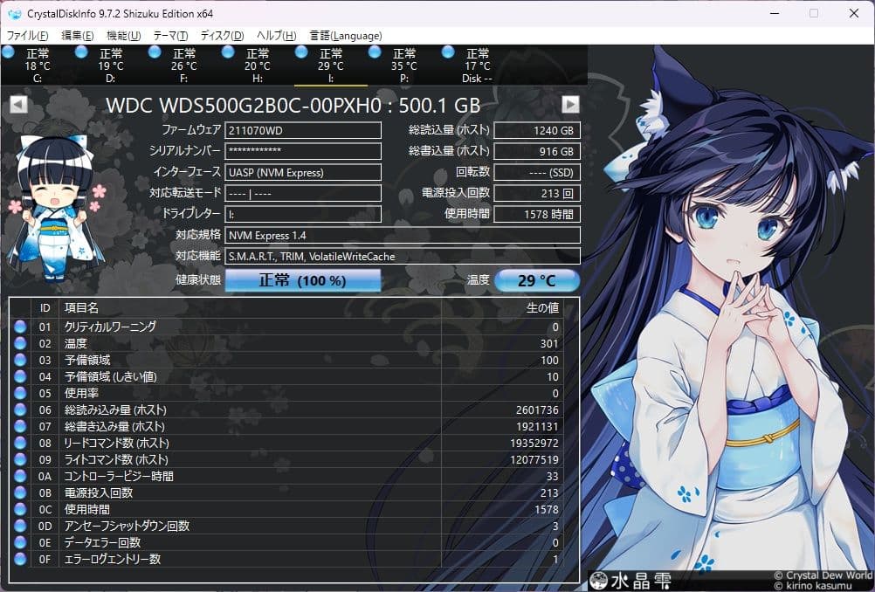Image resolution: width=875 pixels, height=592 pixels.
Task: Click status orb for 03 予備領域 row
Action: (20, 360)
